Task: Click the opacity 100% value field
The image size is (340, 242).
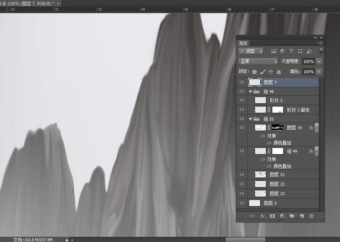Action: [x=309, y=61]
